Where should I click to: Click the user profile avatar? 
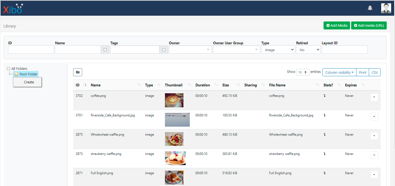pos(386,8)
